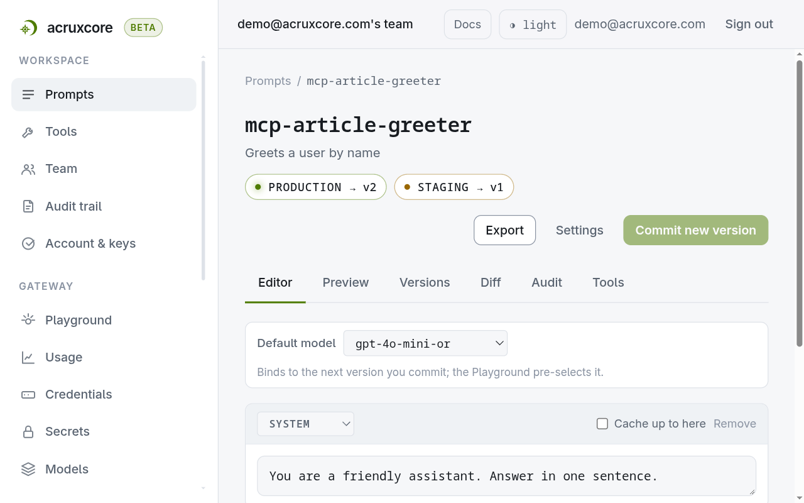Viewport: 804px width, 503px height.
Task: Open the Tools tab in prompt editor
Action: (608, 282)
